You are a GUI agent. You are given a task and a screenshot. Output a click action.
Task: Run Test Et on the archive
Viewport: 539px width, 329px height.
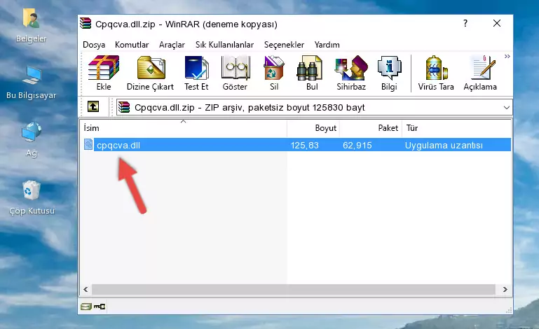click(196, 73)
